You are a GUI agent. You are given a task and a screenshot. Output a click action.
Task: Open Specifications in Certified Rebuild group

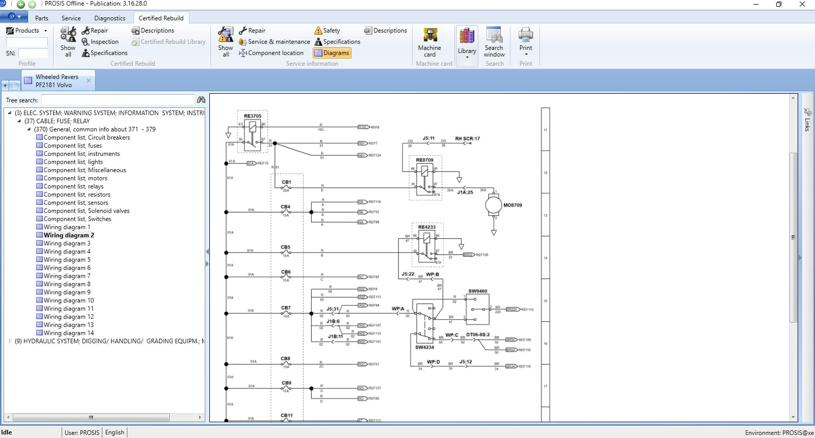pyautogui.click(x=105, y=53)
